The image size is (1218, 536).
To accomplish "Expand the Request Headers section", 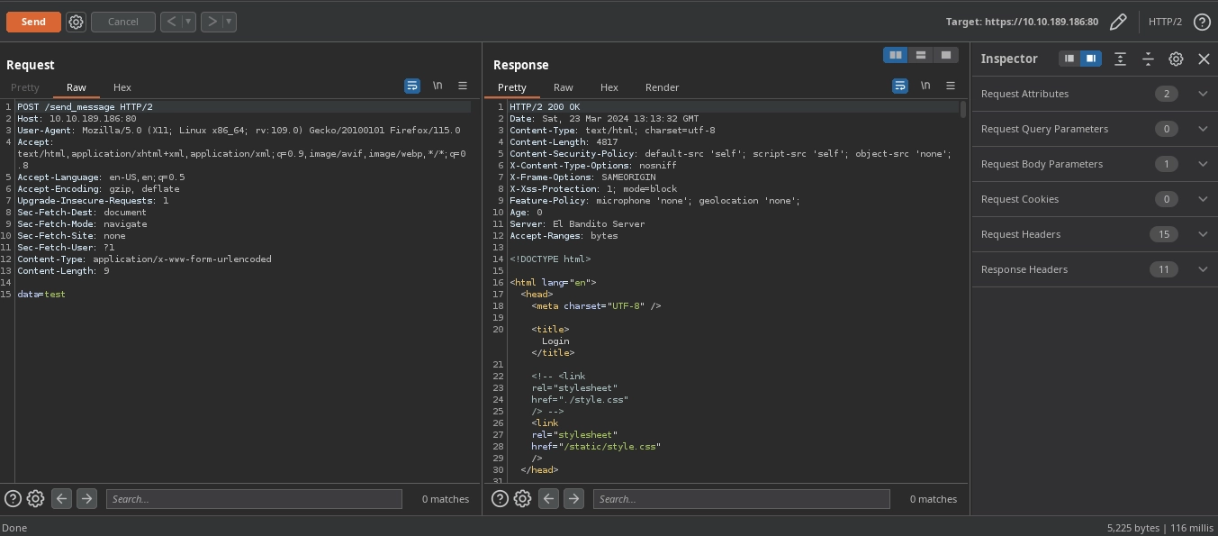I will pyautogui.click(x=1203, y=234).
